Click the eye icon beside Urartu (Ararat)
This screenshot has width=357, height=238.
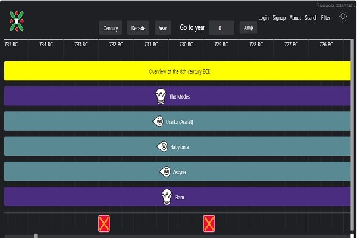pyautogui.click(x=158, y=121)
